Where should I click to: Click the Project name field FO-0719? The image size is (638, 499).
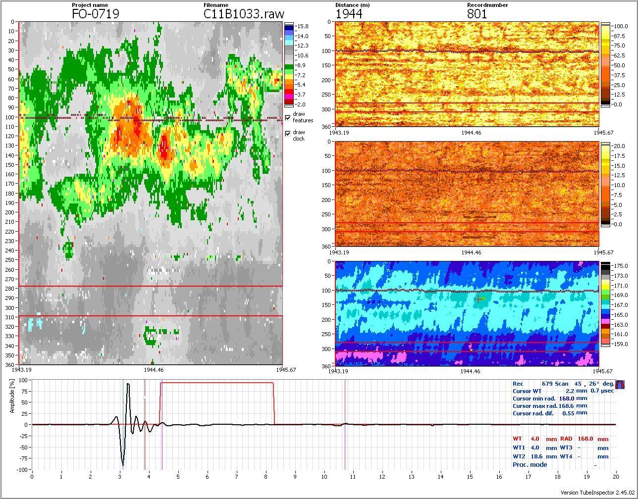(96, 14)
